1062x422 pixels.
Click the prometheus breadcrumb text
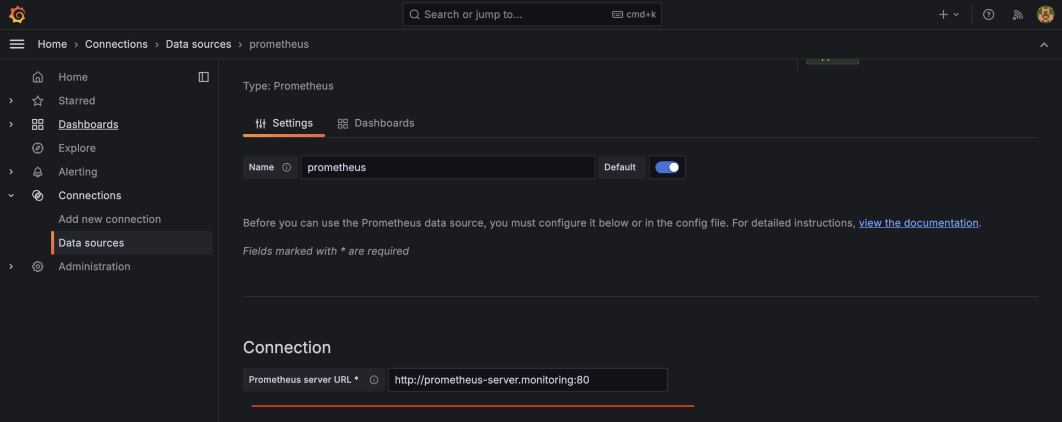(279, 44)
